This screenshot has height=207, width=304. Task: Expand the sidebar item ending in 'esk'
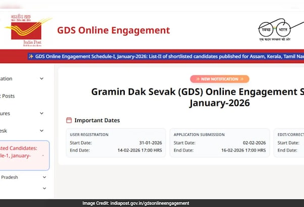pyautogui.click(x=22, y=131)
